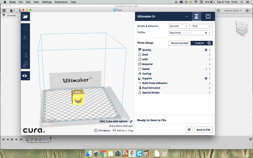The width and height of the screenshot is (253, 158).
Task: Expand the Cooling settings category
Action: coord(175,74)
